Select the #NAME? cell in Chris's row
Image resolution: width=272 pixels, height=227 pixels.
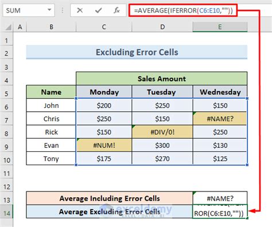[220, 119]
